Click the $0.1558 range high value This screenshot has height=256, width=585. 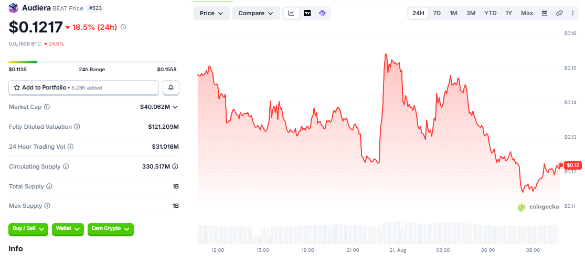click(x=167, y=69)
